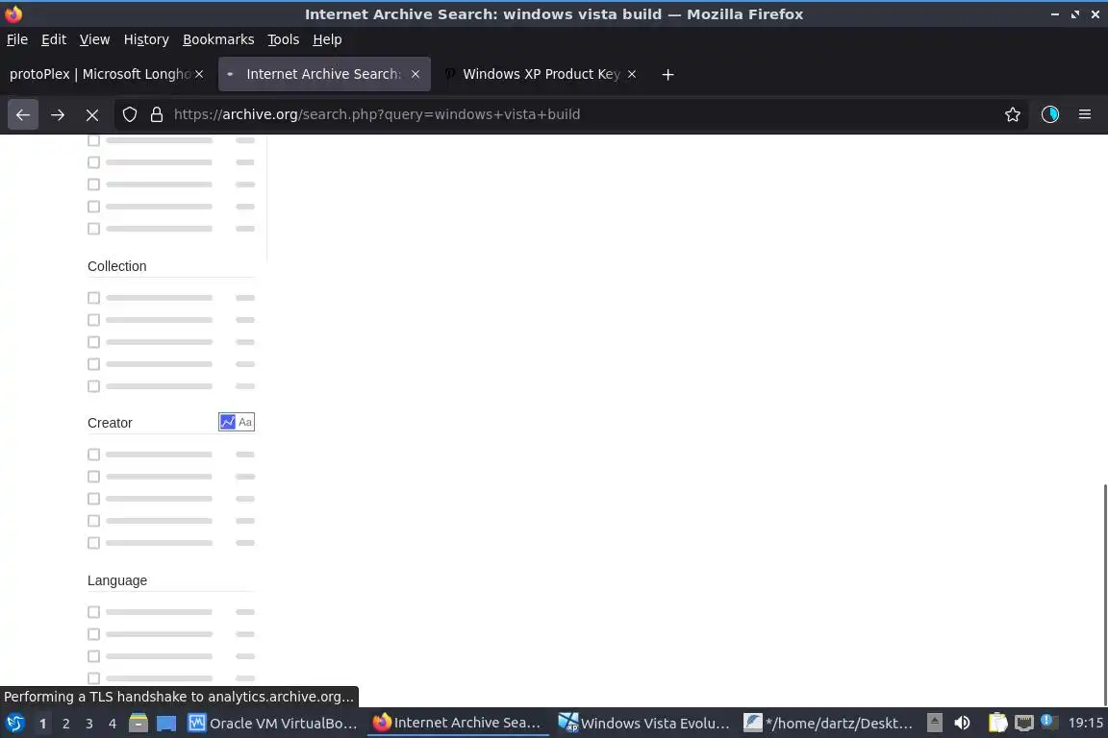Open the notification tray icon with badge
Viewport: 1108px width, 738px height.
point(1048,722)
